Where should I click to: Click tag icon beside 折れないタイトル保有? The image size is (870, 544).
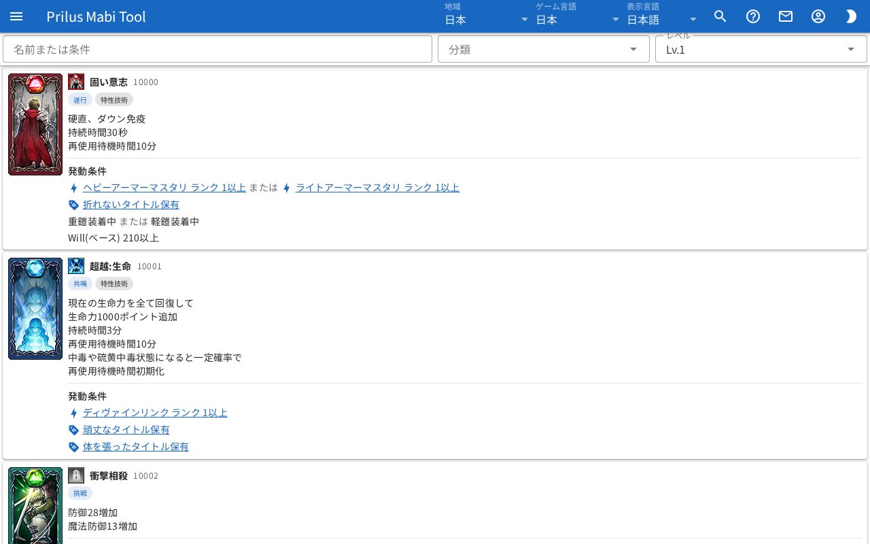point(74,205)
